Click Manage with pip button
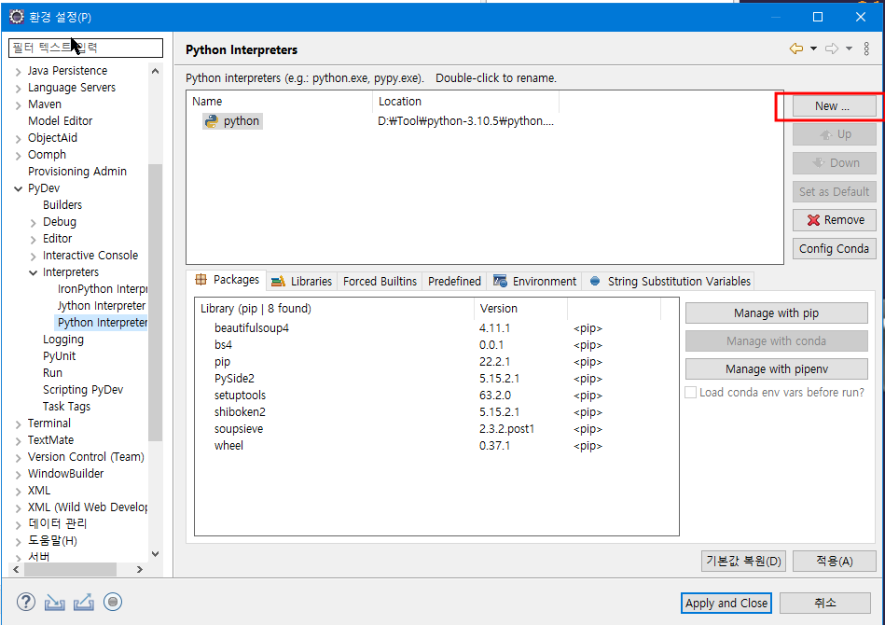The height and width of the screenshot is (625, 885). pyautogui.click(x=777, y=312)
